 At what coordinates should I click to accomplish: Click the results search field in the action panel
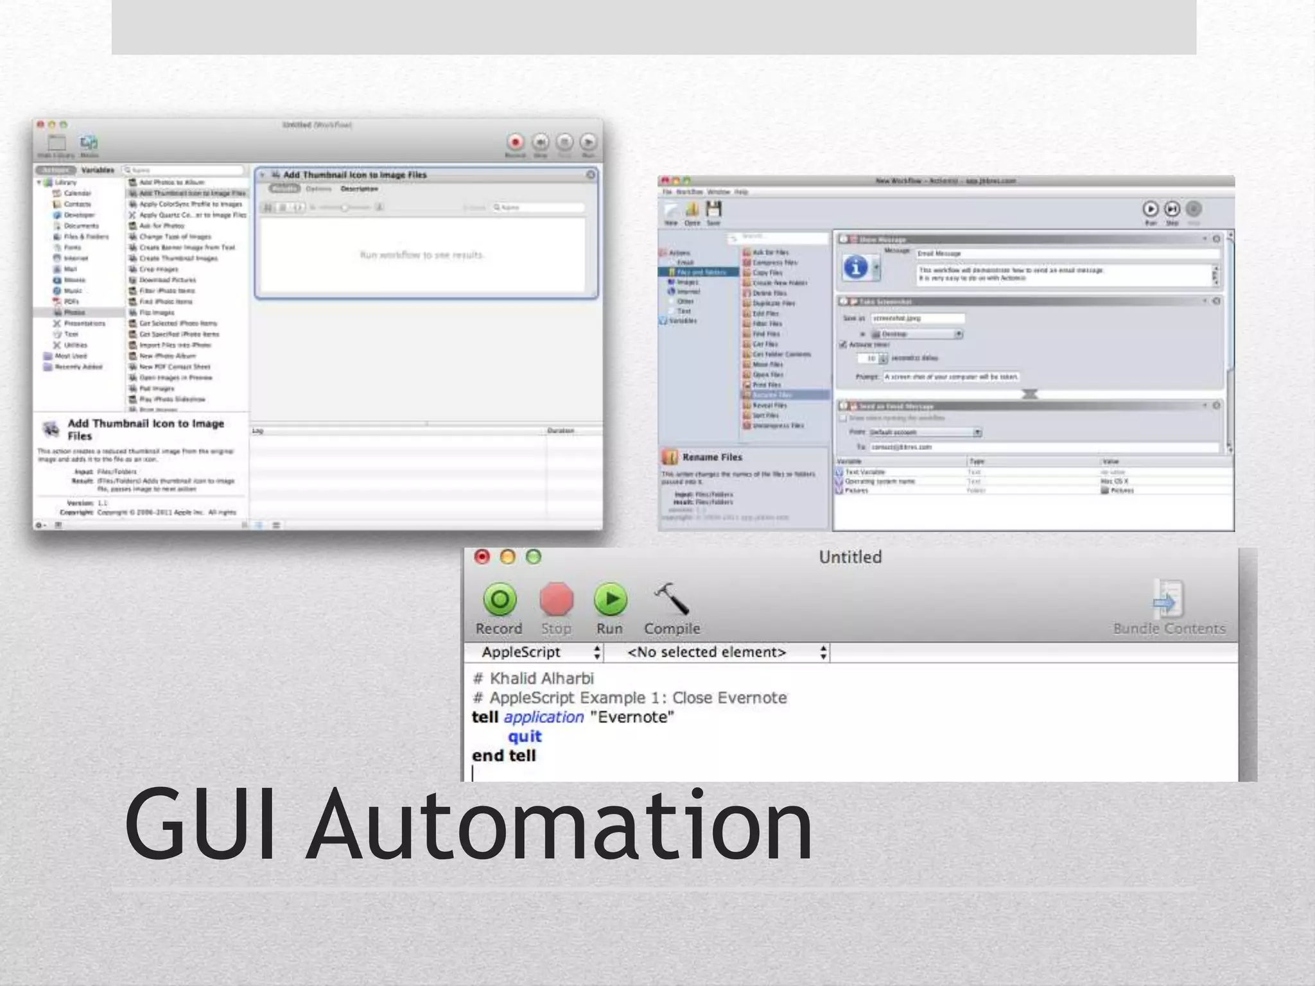pyautogui.click(x=538, y=207)
